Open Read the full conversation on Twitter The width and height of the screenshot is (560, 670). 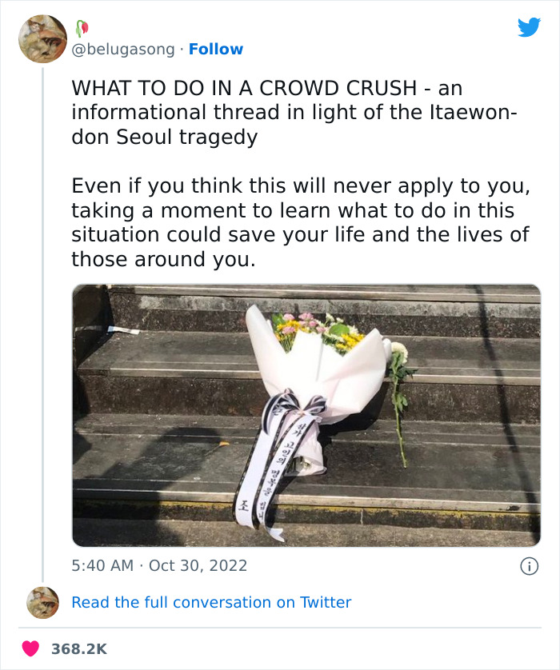[x=212, y=601]
